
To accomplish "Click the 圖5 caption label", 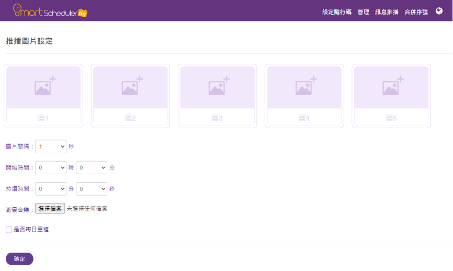I will (391, 118).
